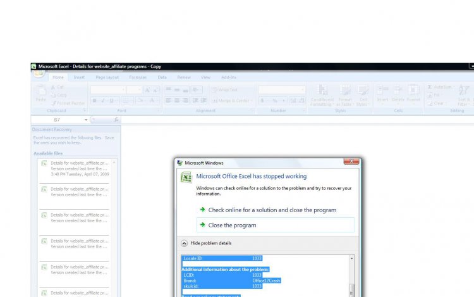Click the Align Text Left icon
Screen dimensions: 474x297
pos(168,101)
